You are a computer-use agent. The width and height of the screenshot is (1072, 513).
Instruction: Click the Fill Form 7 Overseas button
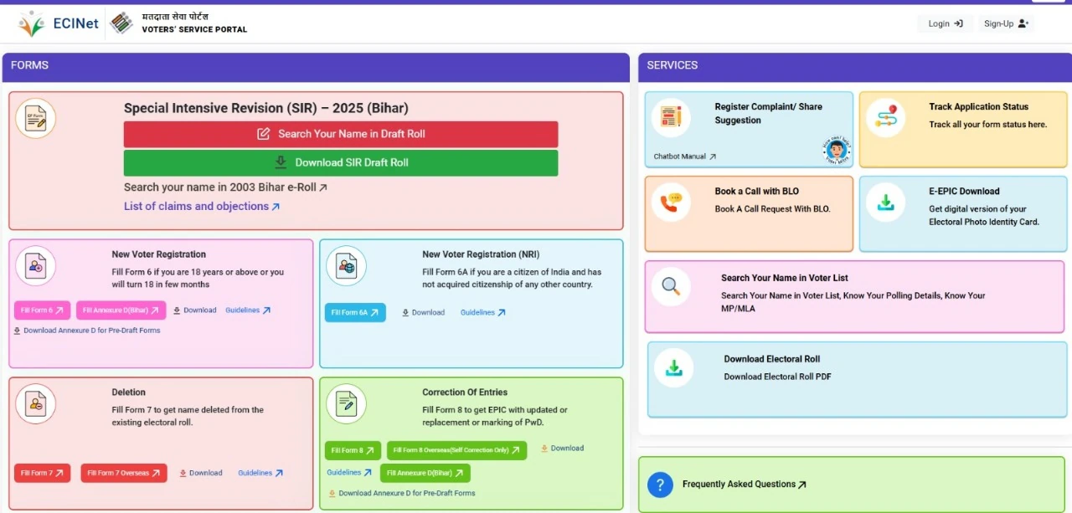click(124, 473)
